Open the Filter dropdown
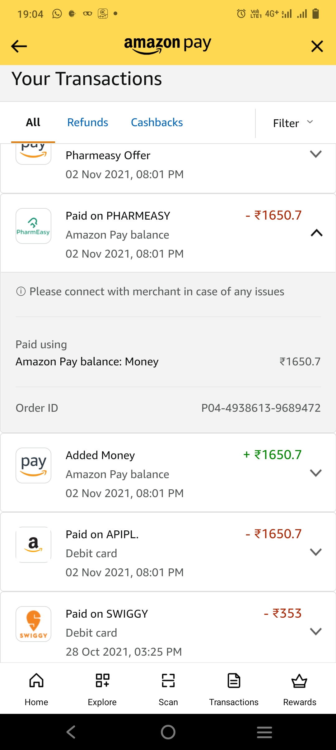This screenshot has width=336, height=750. (x=293, y=123)
